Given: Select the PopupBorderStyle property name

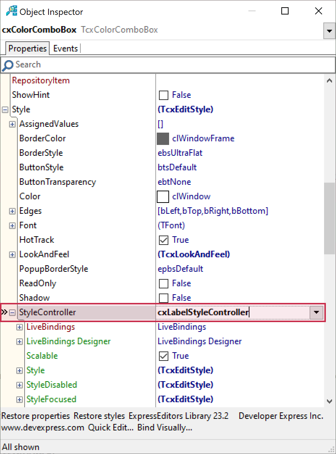Looking at the screenshot, I should pos(54,269).
